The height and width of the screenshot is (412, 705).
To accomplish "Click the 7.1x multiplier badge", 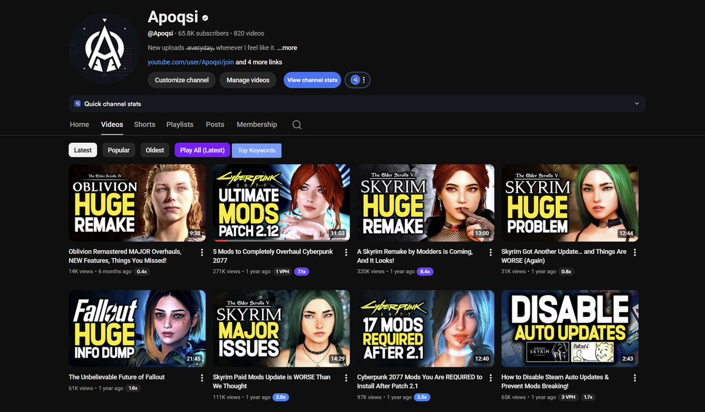I will [301, 272].
